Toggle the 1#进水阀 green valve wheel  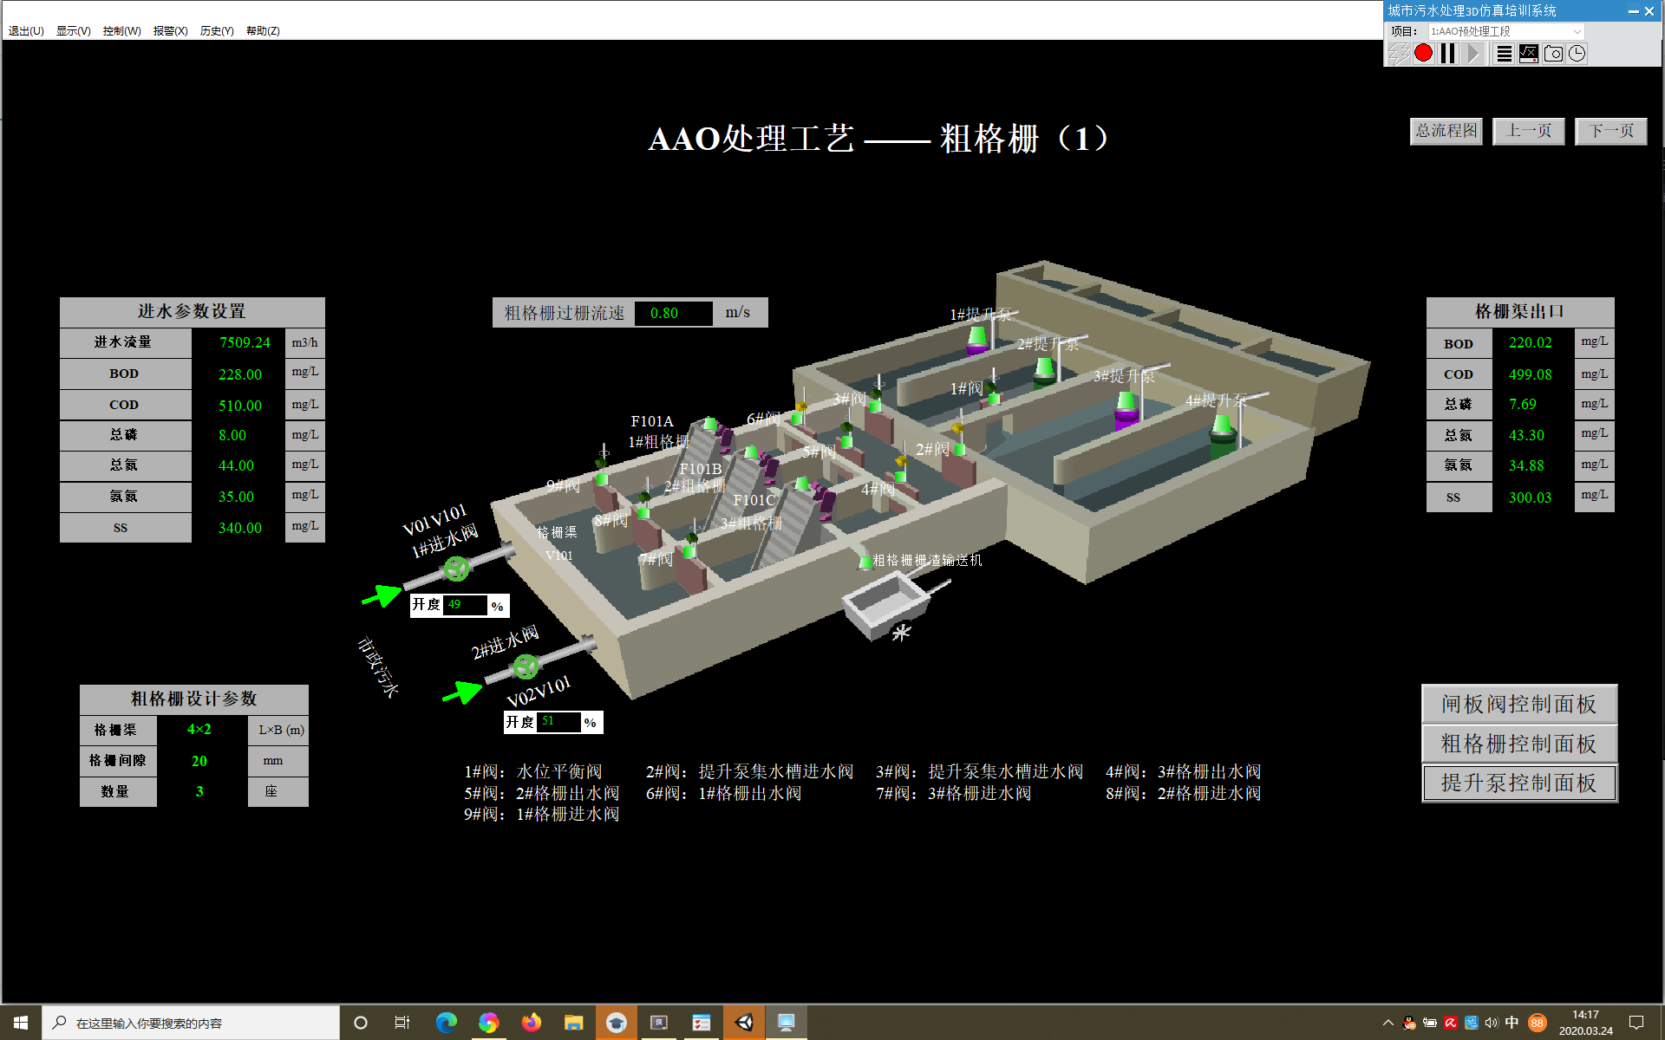456,569
